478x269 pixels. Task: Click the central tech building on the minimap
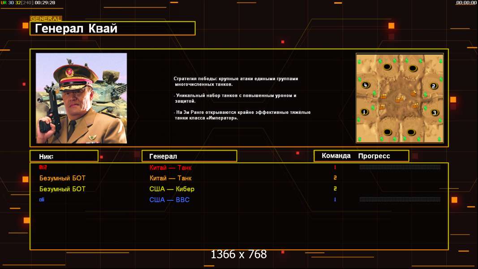click(x=400, y=99)
